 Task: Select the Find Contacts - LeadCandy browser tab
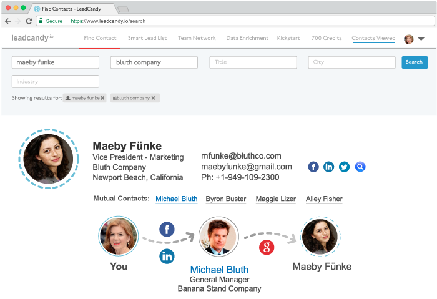tap(72, 9)
